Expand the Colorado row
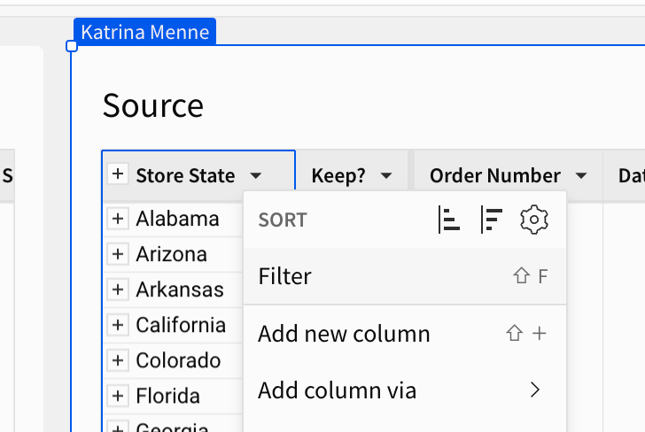Viewport: 645px width, 432px height. tap(118, 360)
